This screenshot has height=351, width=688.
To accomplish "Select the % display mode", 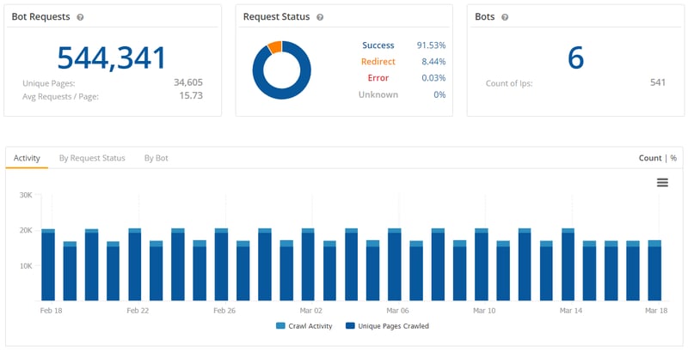I will [673, 158].
